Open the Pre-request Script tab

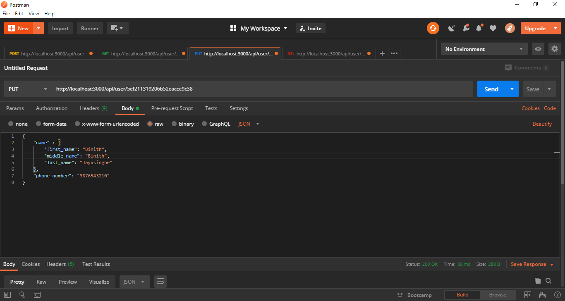[x=172, y=108]
